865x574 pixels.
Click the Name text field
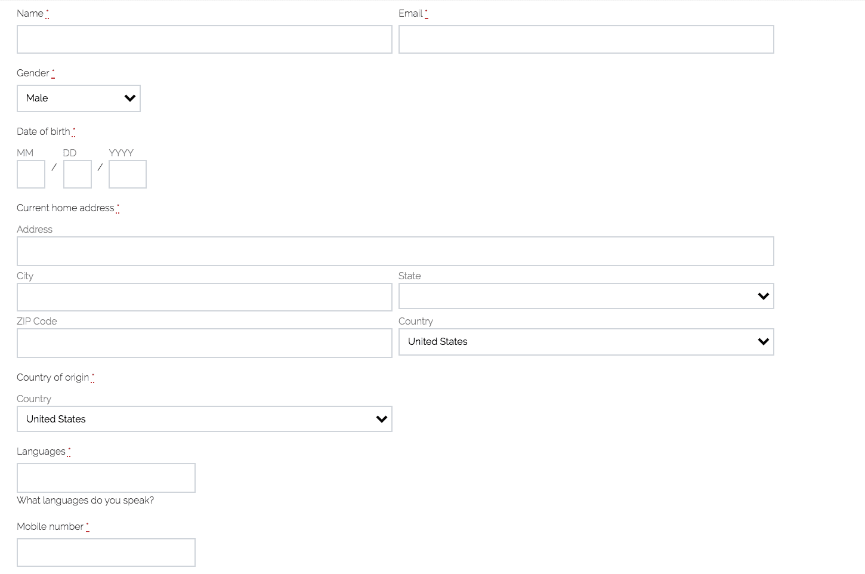pyautogui.click(x=205, y=39)
